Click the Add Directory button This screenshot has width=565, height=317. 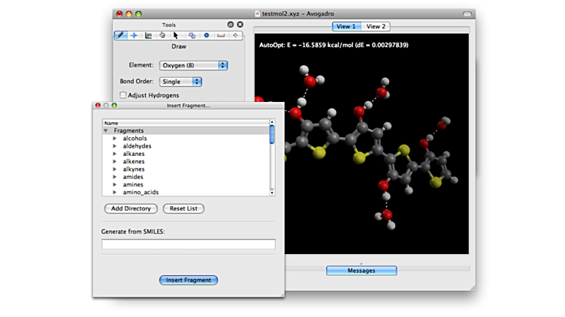tap(131, 208)
